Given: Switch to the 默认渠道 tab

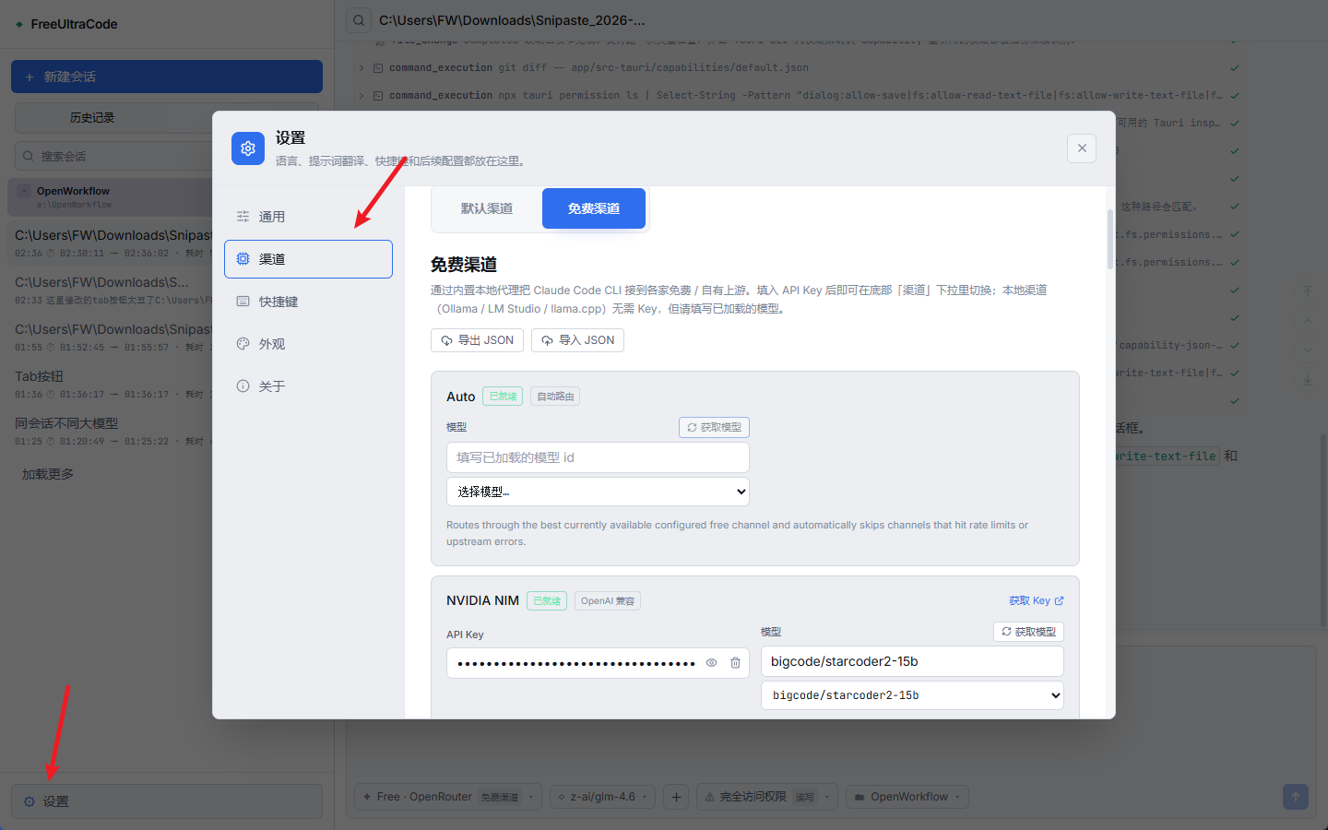Looking at the screenshot, I should [487, 208].
